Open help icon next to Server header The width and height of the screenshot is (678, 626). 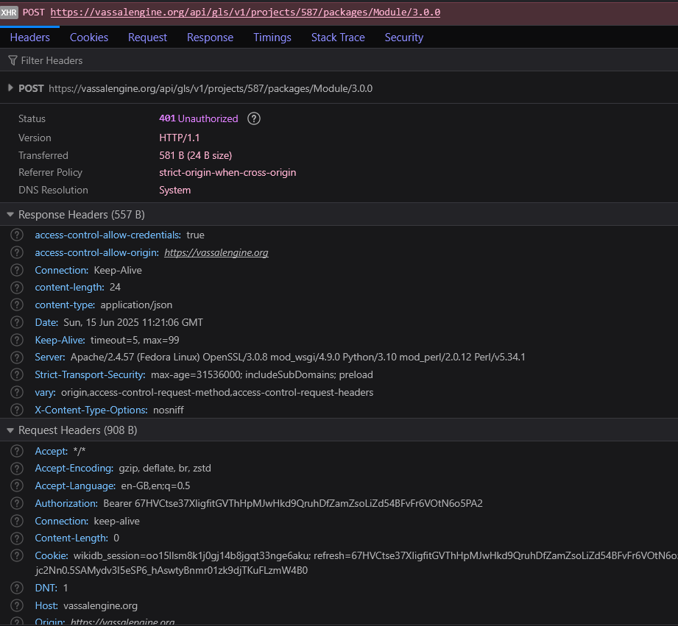pyautogui.click(x=17, y=358)
